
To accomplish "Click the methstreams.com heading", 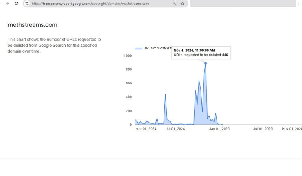I will (x=32, y=25).
